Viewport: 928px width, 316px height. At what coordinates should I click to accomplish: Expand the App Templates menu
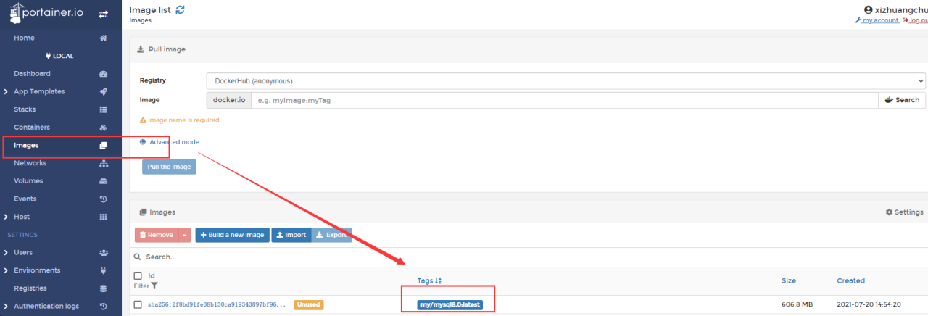(6, 92)
